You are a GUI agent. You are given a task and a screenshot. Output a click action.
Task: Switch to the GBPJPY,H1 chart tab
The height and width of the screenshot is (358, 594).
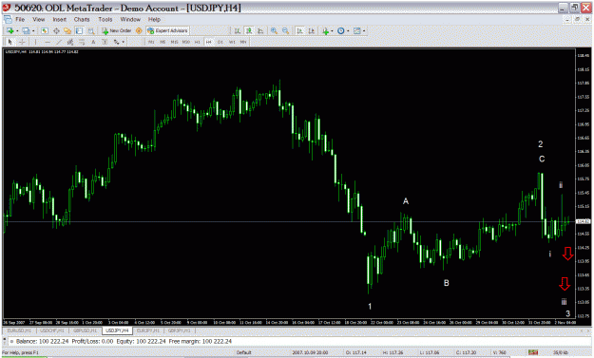pyautogui.click(x=180, y=330)
